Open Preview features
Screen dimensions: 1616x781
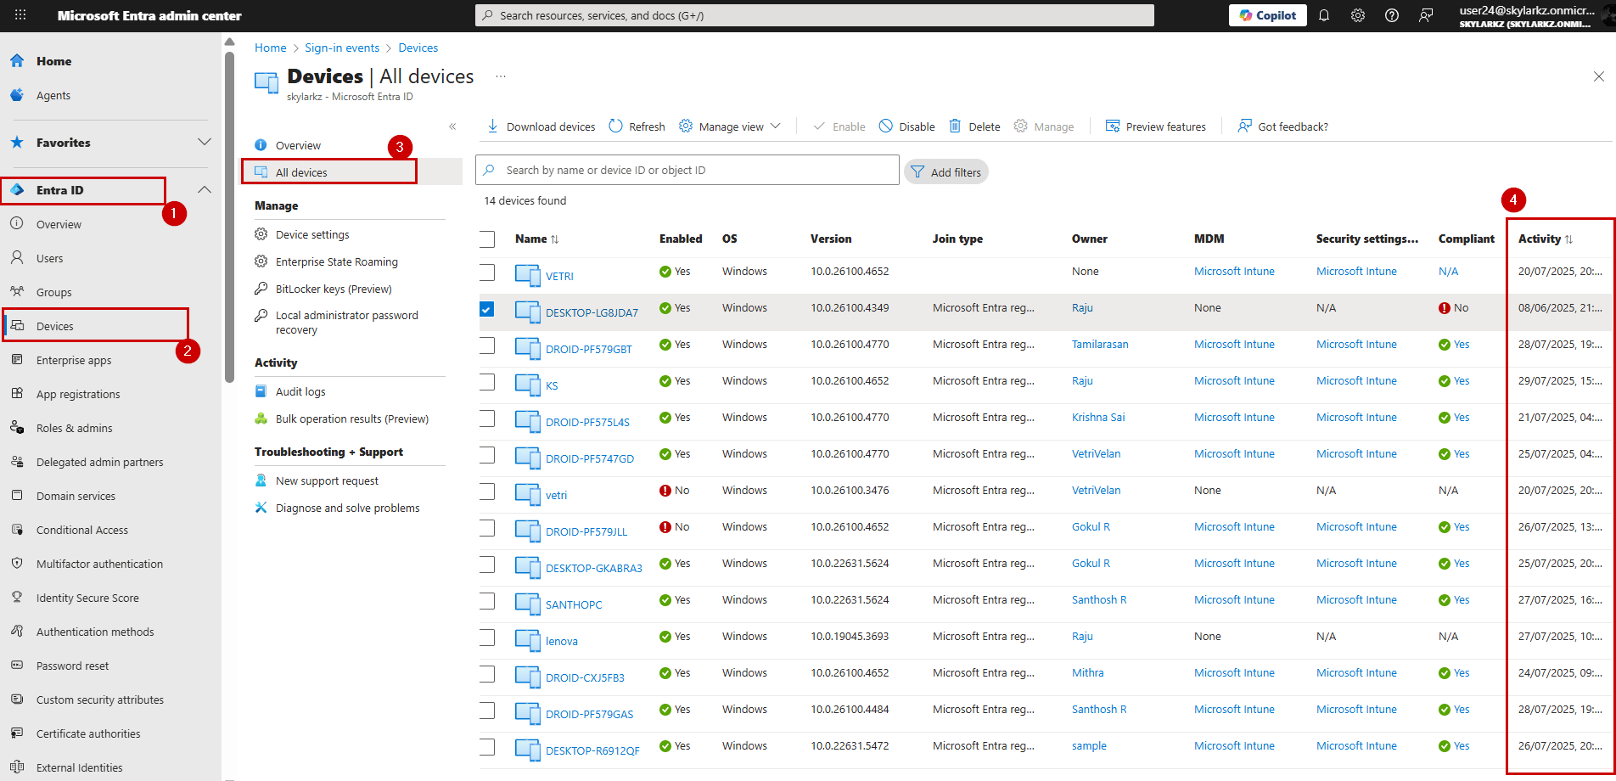(x=1156, y=126)
